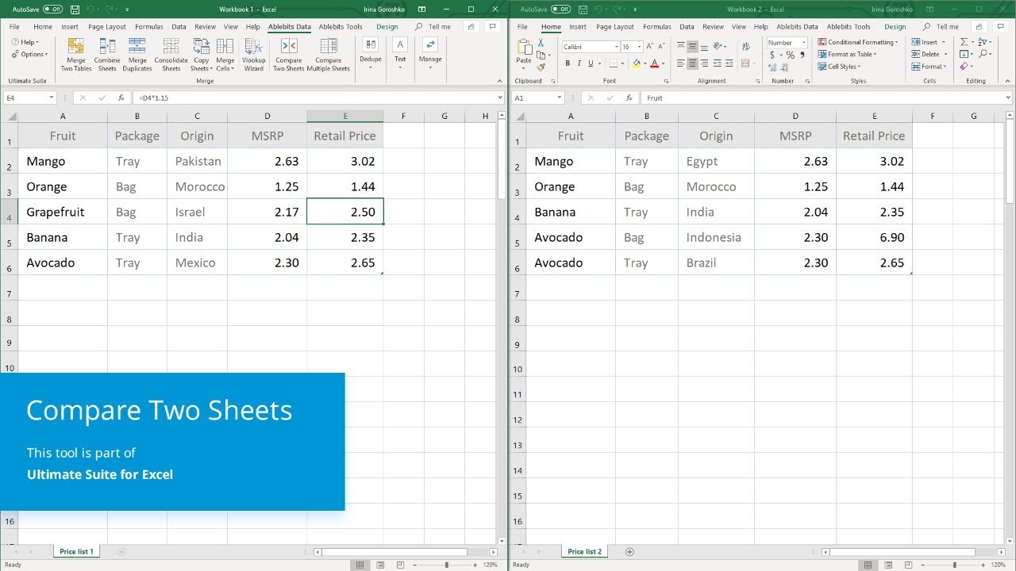Click Increase Decimal in Workbook 2
Image resolution: width=1016 pixels, height=571 pixels.
click(x=772, y=67)
